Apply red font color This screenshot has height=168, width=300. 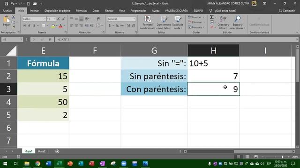click(x=60, y=26)
